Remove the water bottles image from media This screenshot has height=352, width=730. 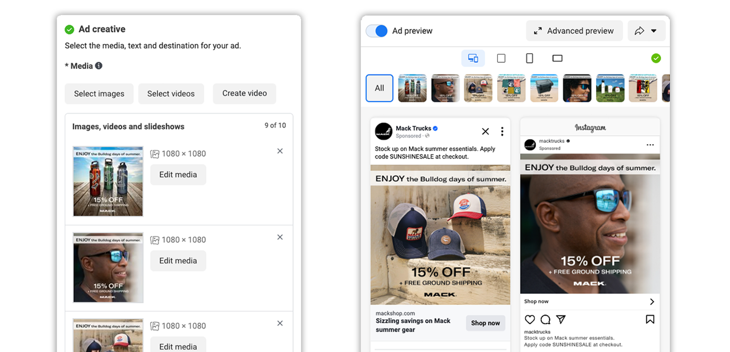tap(280, 151)
